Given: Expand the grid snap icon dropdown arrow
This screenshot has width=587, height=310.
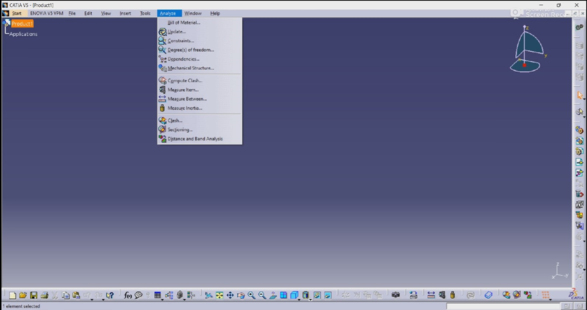Looking at the screenshot, I should pyautogui.click(x=550, y=300).
